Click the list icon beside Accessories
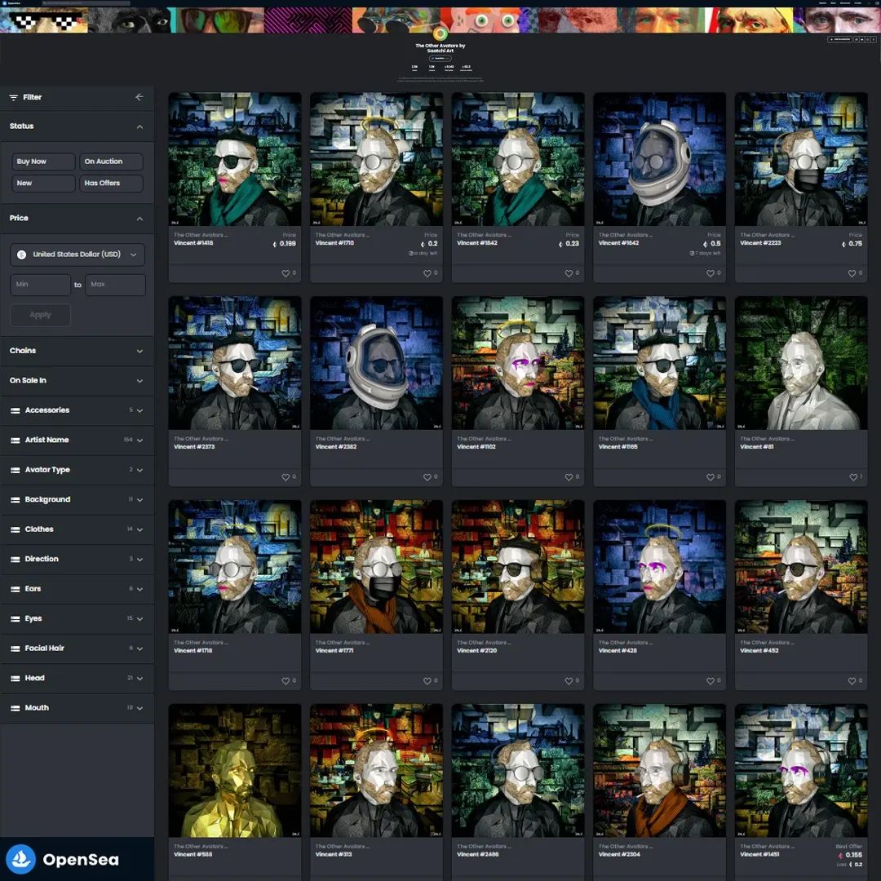The image size is (881, 881). click(15, 410)
